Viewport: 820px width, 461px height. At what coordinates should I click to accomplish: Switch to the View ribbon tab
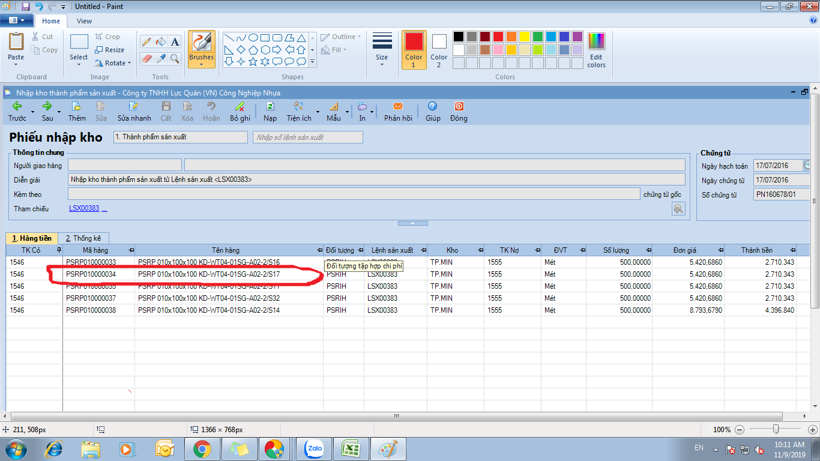84,21
